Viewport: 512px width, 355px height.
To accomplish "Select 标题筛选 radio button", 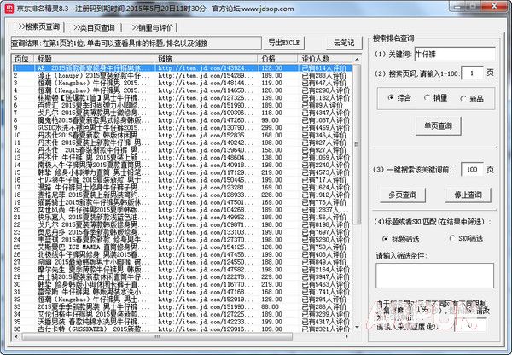I will pos(401,239).
